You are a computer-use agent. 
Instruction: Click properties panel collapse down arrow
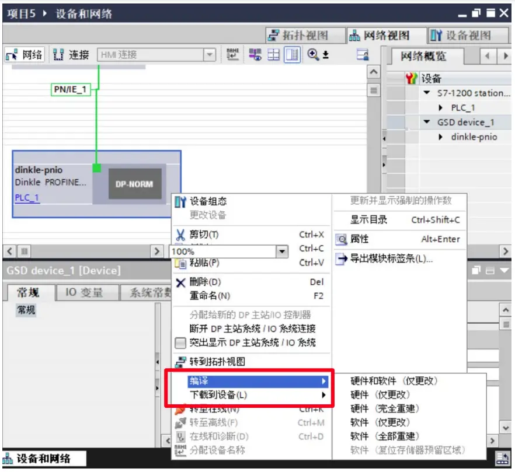tap(504, 270)
